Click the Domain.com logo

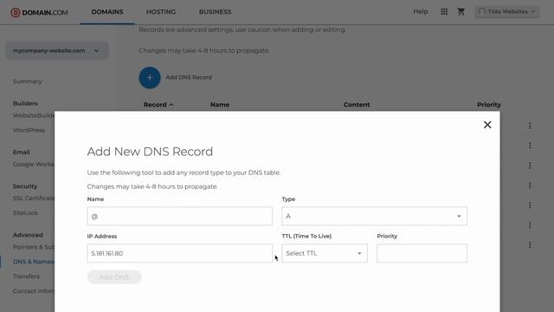pyautogui.click(x=39, y=12)
